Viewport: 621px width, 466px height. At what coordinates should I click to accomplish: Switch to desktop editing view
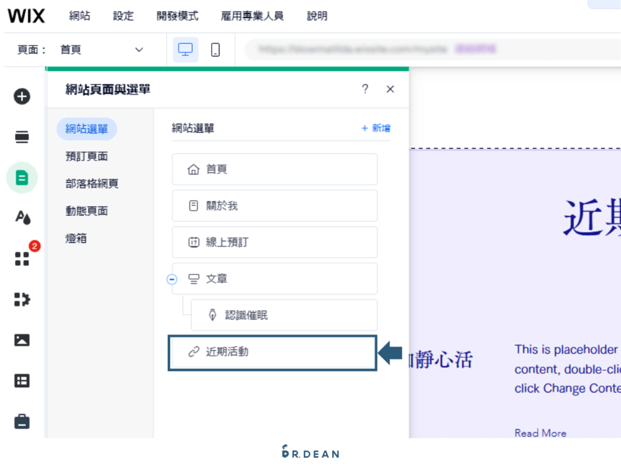click(186, 49)
